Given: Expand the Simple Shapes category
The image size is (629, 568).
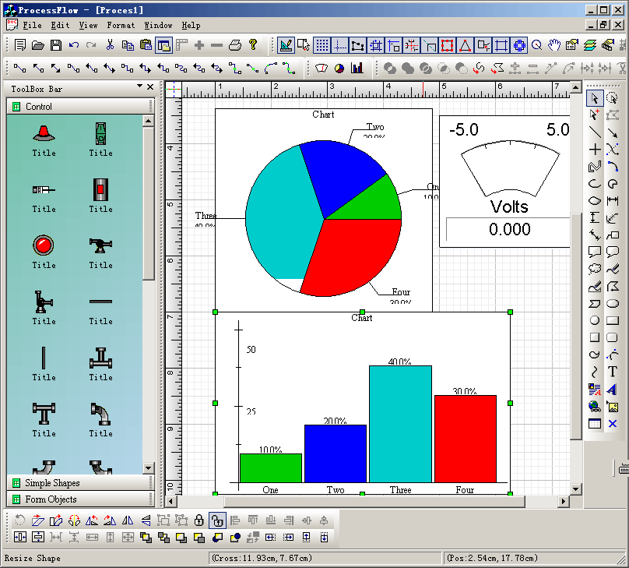Looking at the screenshot, I should pyautogui.click(x=80, y=483).
